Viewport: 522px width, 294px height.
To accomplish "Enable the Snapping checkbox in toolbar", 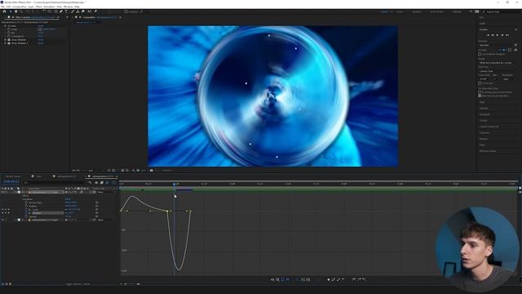I will click(126, 11).
